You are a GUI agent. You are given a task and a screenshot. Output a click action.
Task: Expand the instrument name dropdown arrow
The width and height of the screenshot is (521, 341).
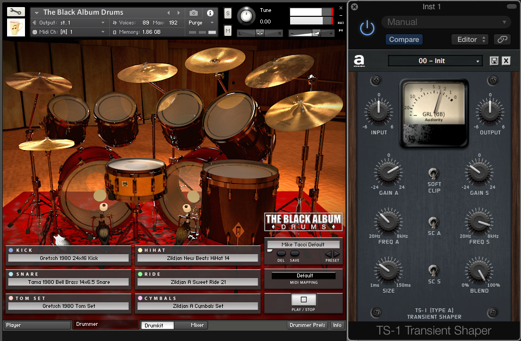(x=36, y=13)
